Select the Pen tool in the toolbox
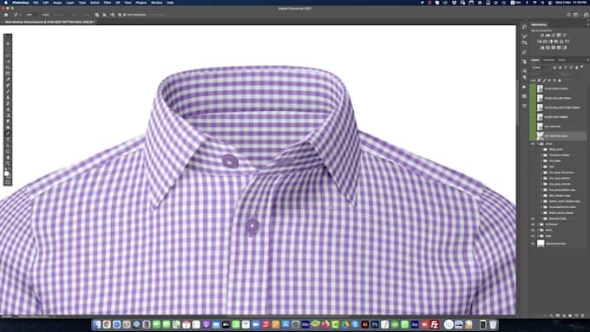 [8, 133]
